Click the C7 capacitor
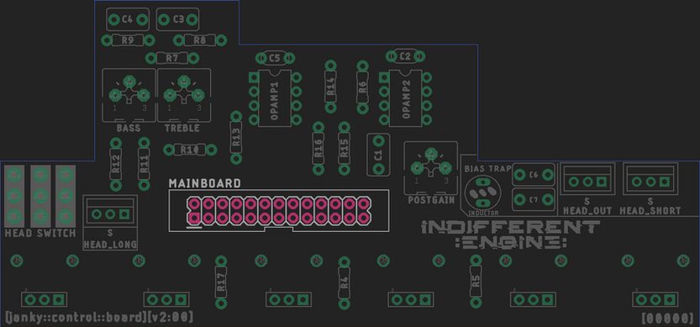Image resolution: width=700 pixels, height=327 pixels. tap(534, 199)
